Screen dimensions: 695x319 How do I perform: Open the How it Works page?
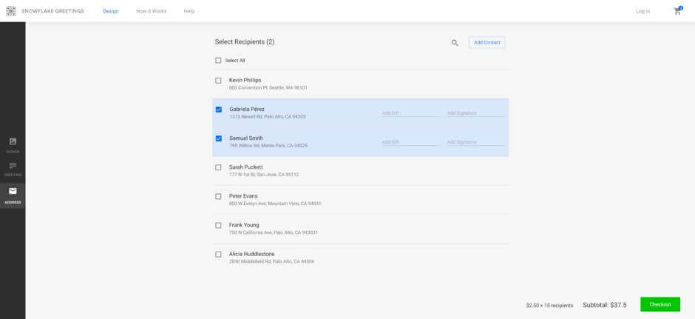pos(151,11)
